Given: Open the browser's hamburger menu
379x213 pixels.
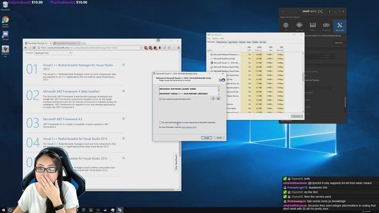Looking at the screenshot, I should point(179,48).
